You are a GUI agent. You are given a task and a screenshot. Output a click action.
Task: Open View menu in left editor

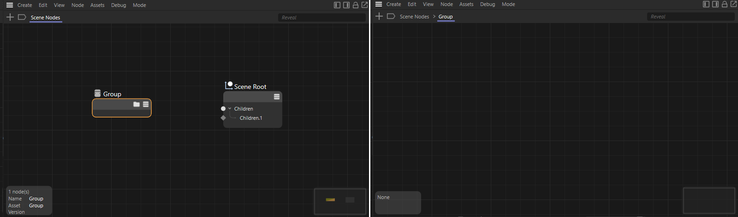tap(60, 5)
